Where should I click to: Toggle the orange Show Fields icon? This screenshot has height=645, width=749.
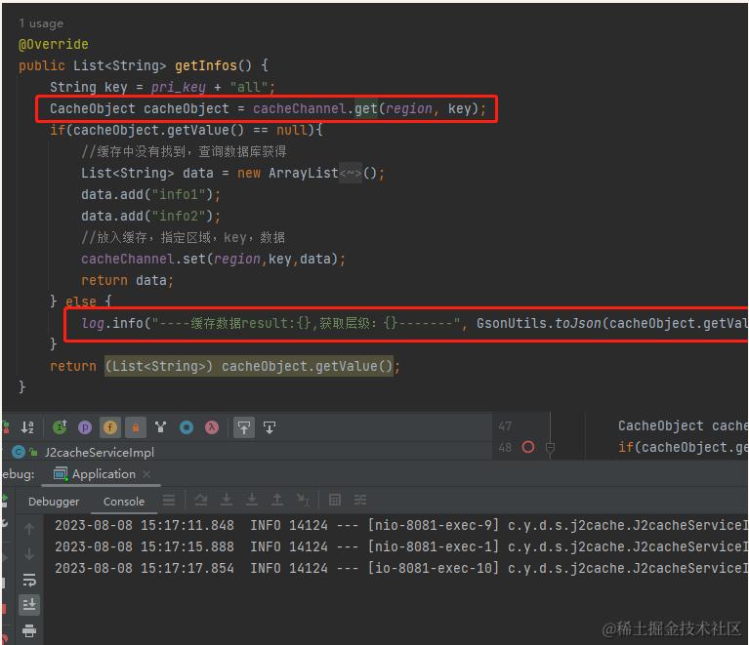coord(110,427)
